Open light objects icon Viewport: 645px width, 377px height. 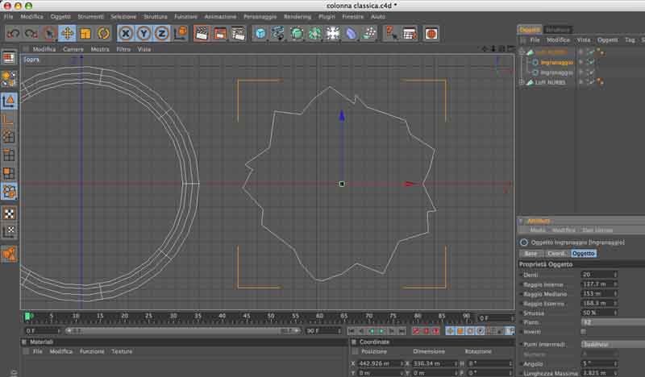click(333, 34)
